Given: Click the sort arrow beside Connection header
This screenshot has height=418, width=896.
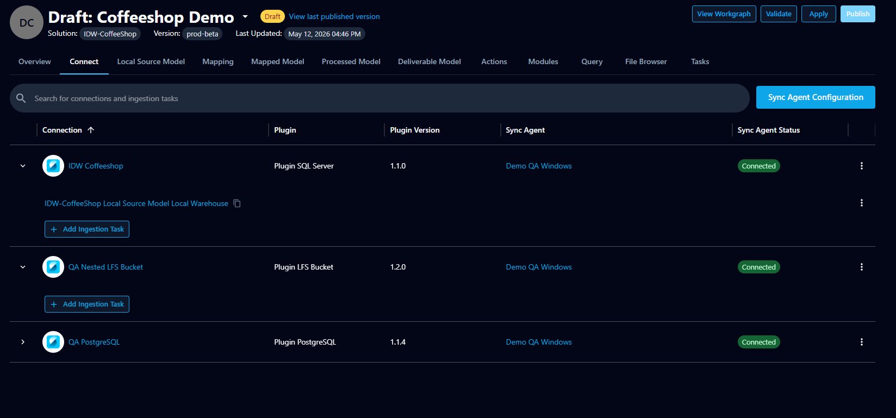Looking at the screenshot, I should (x=91, y=130).
